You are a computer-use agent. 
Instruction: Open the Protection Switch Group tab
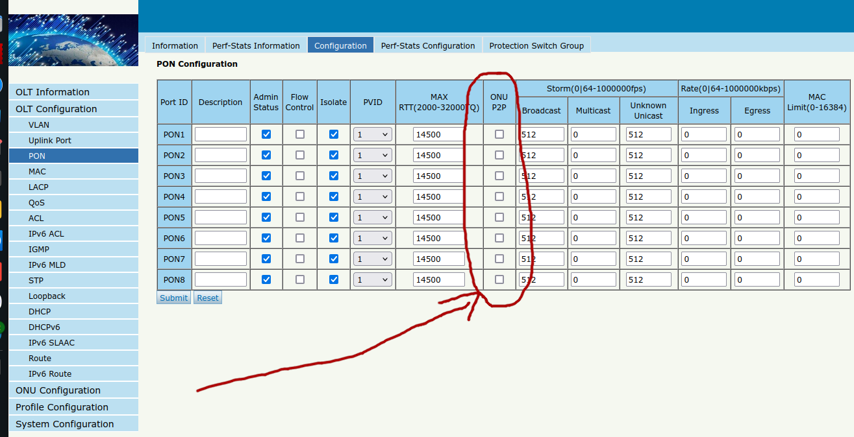tap(536, 45)
